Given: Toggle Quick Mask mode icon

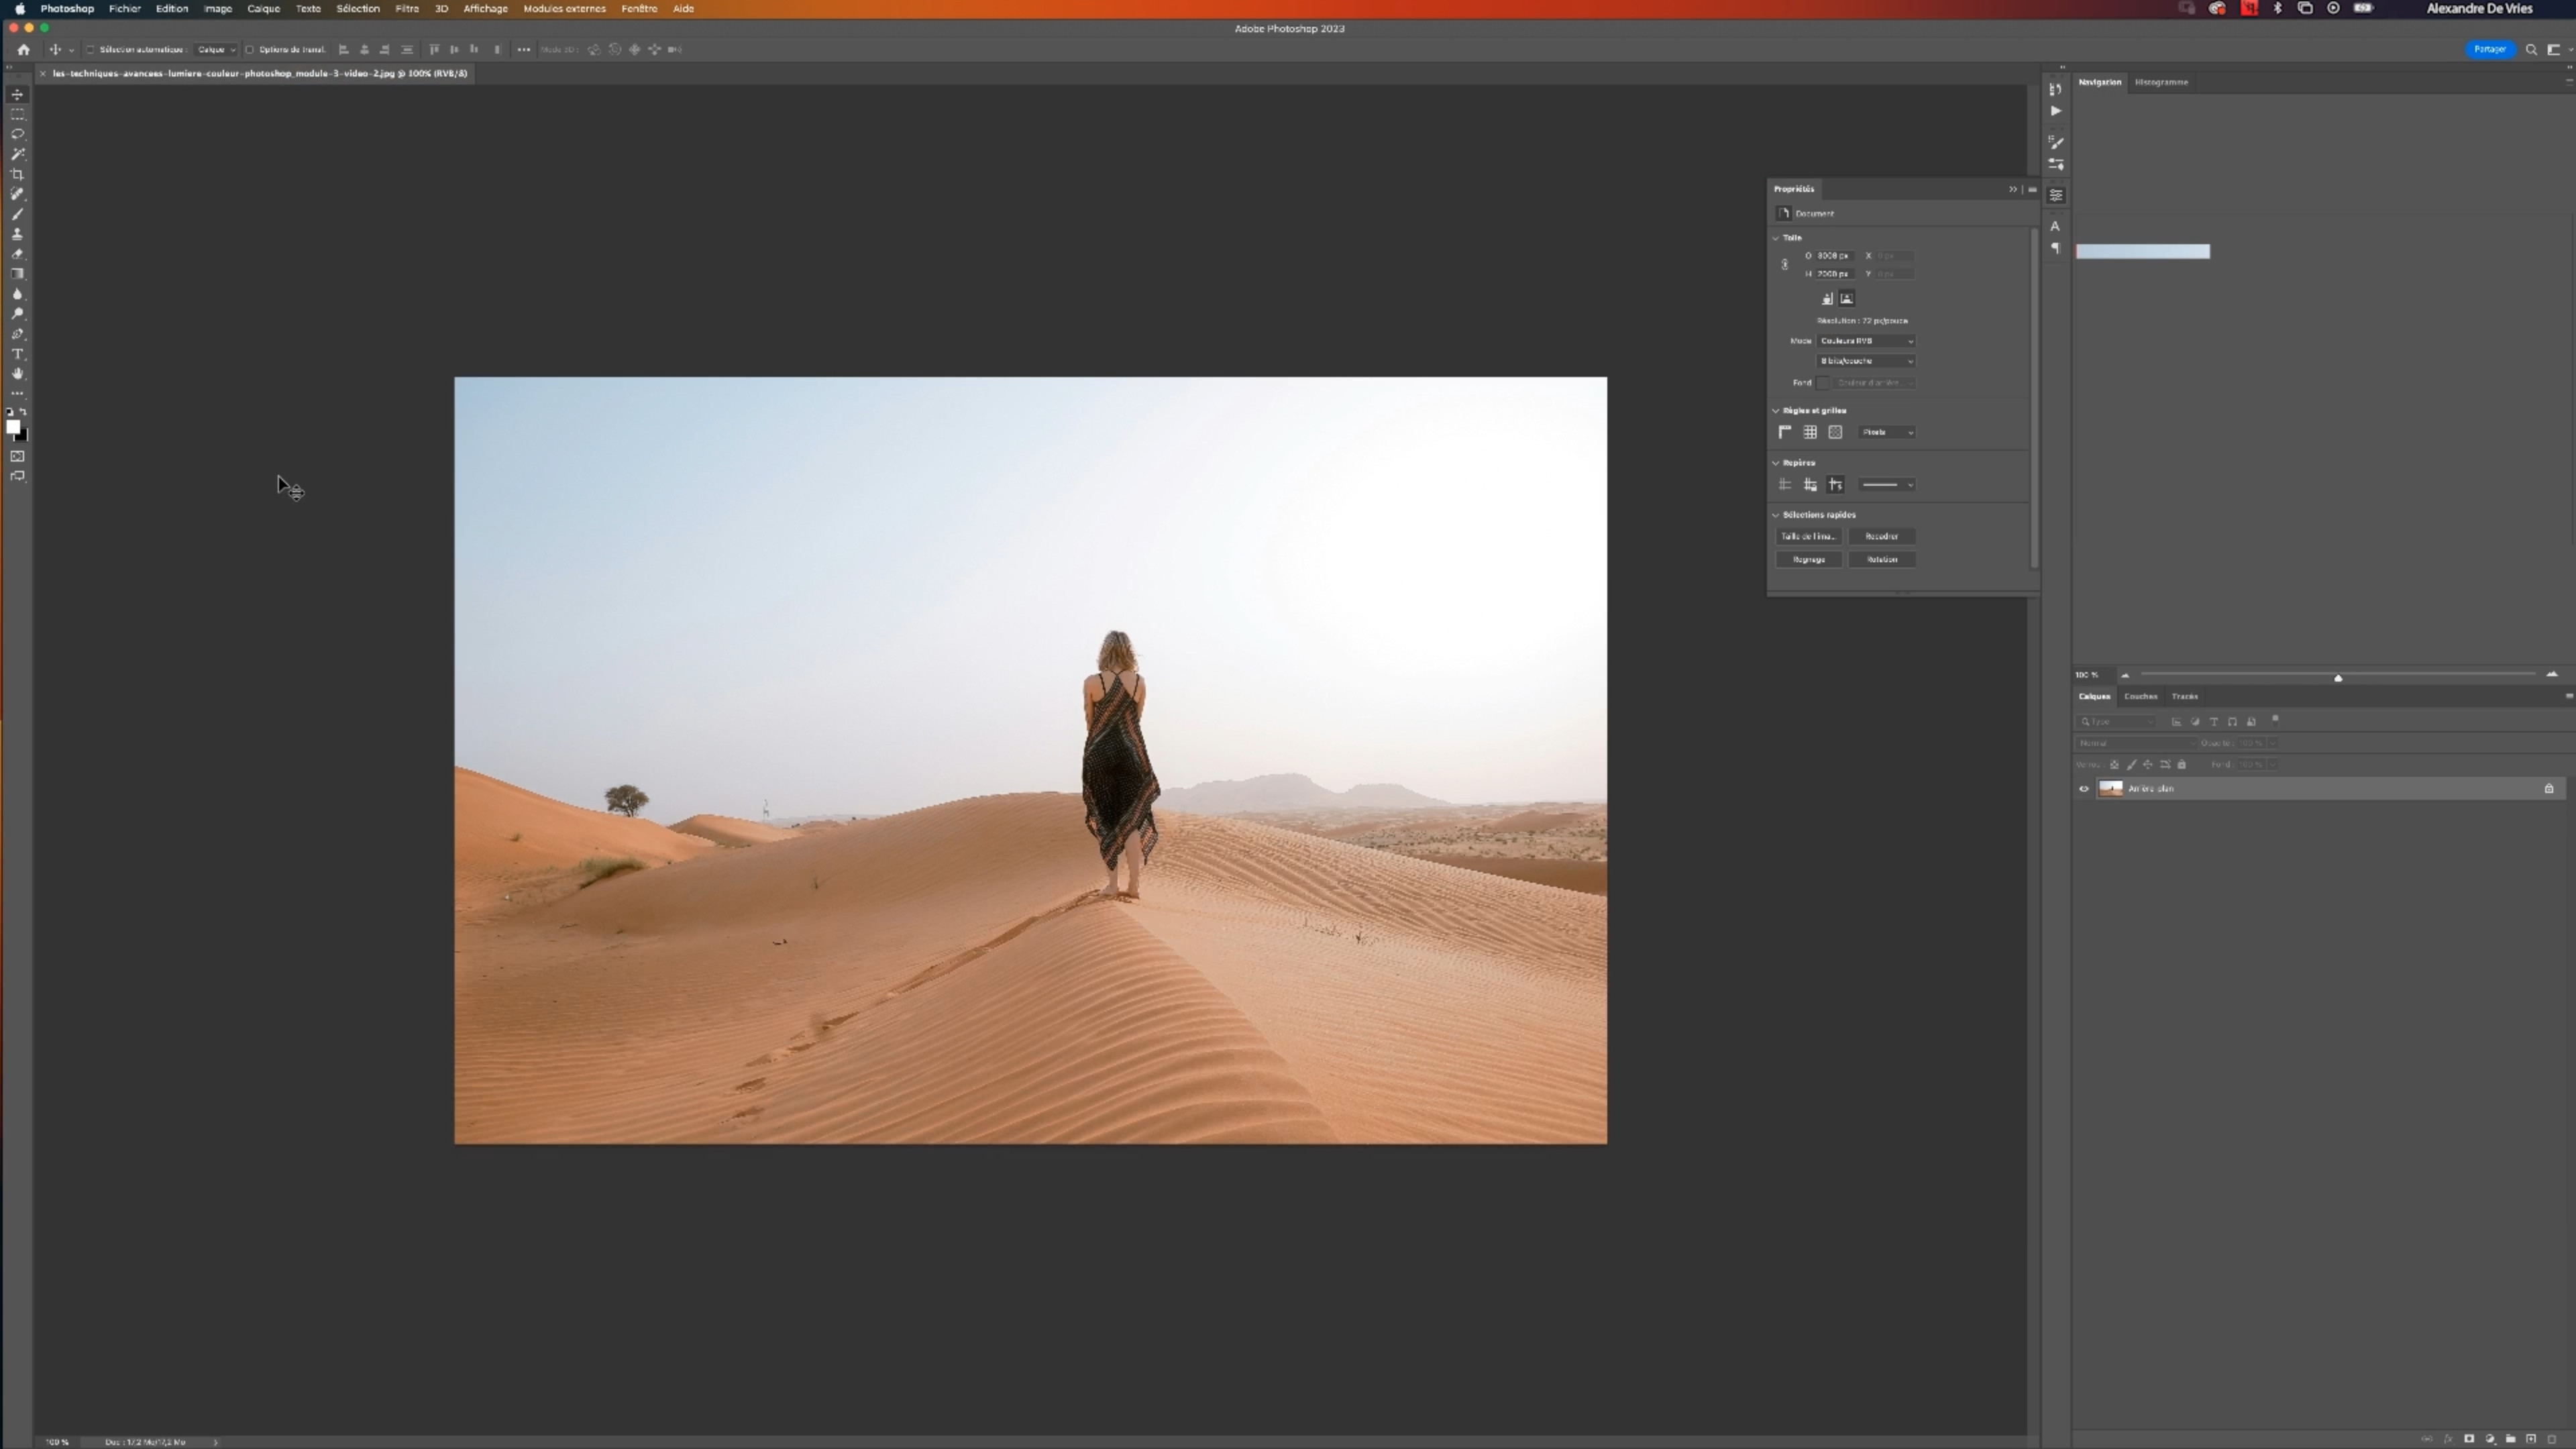Looking at the screenshot, I should point(17,456).
